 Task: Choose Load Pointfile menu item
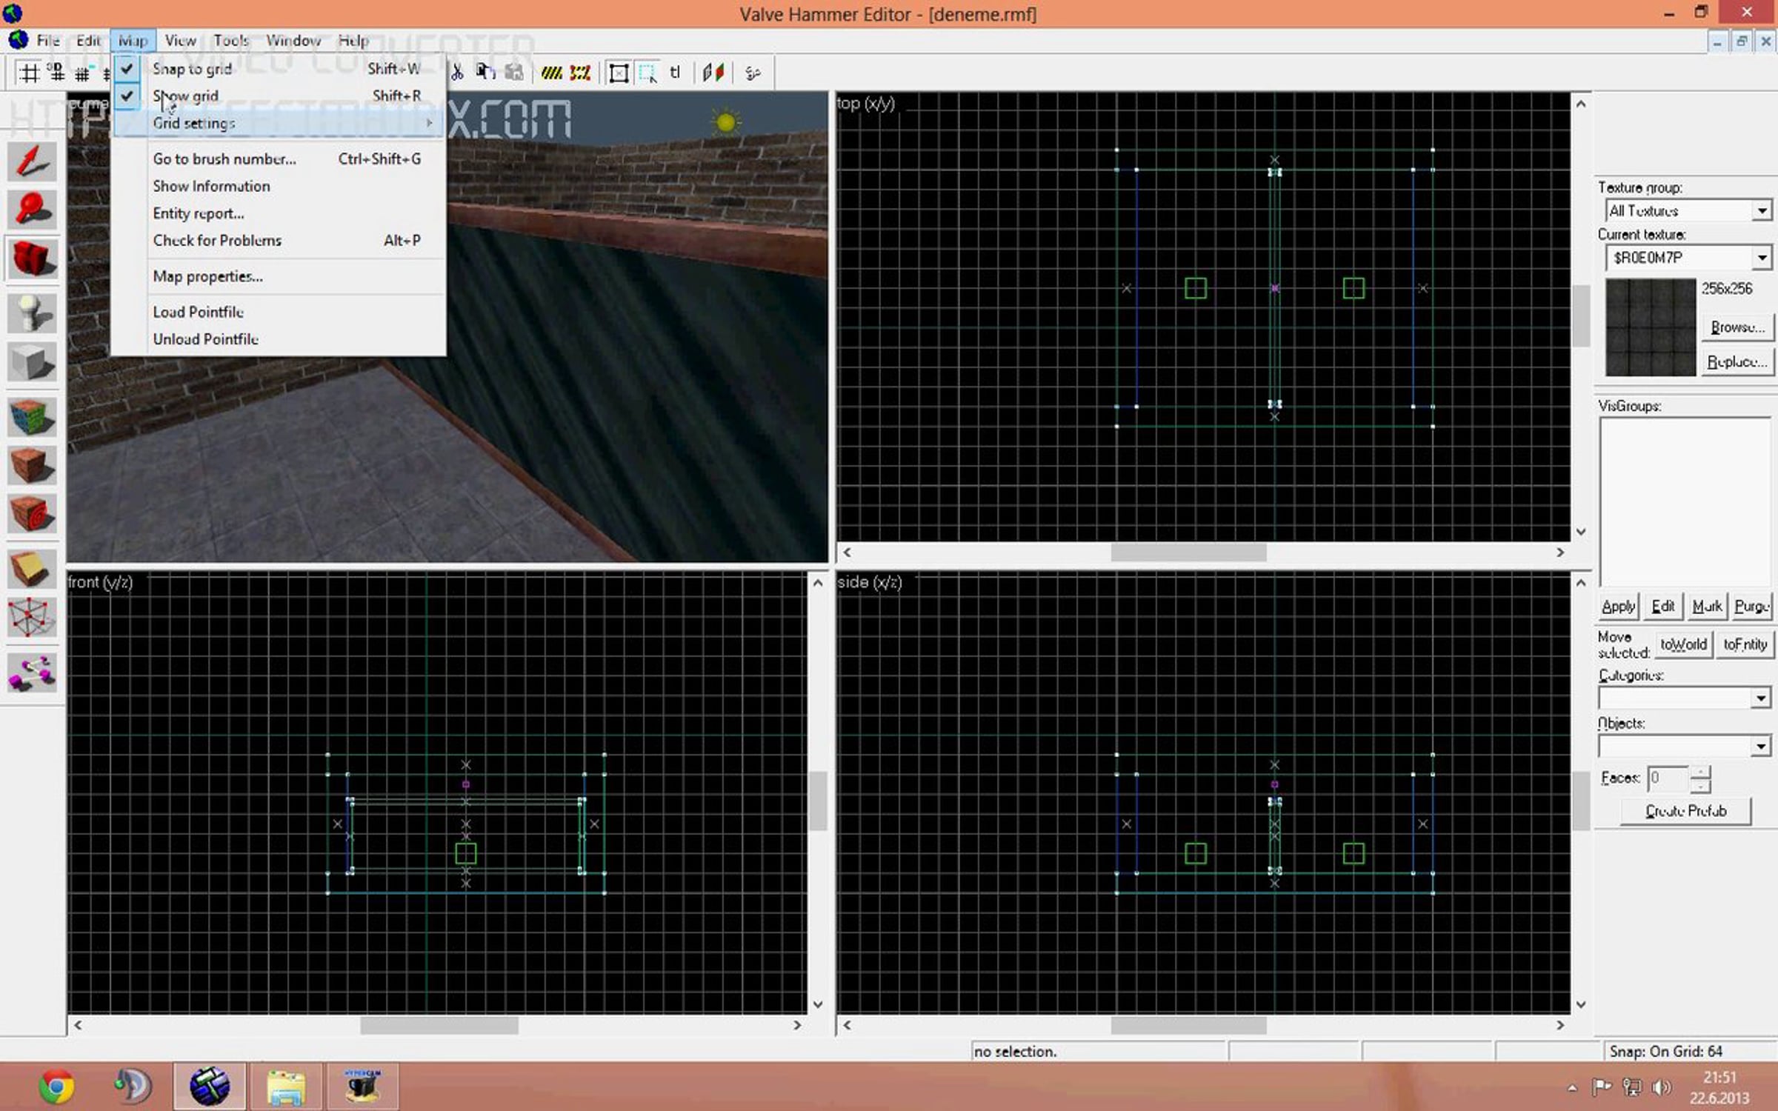click(279, 312)
